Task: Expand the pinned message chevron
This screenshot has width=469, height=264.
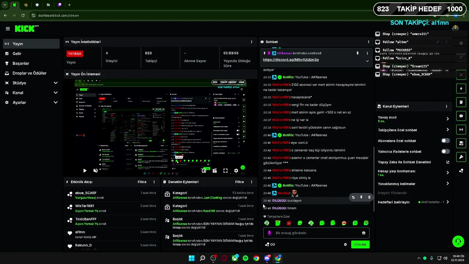Action: pos(367,61)
